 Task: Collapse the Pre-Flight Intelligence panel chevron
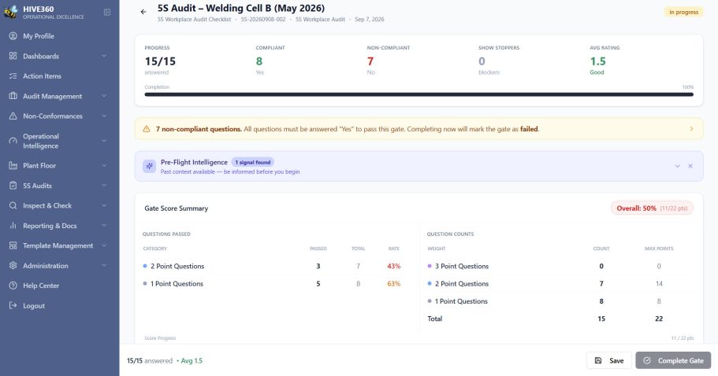click(x=677, y=166)
